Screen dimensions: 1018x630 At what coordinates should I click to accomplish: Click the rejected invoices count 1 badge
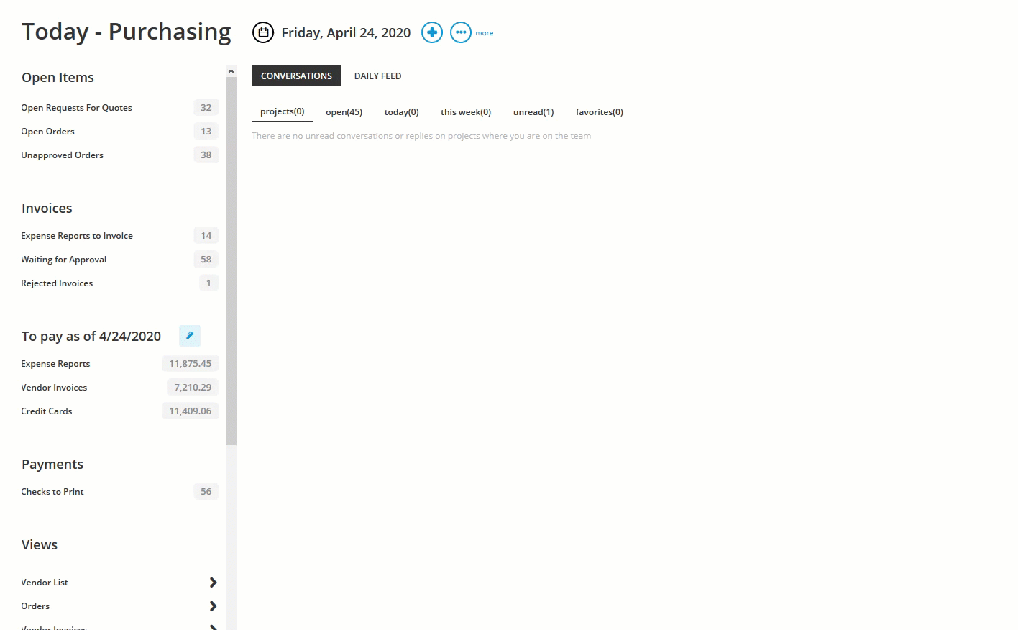[208, 283]
